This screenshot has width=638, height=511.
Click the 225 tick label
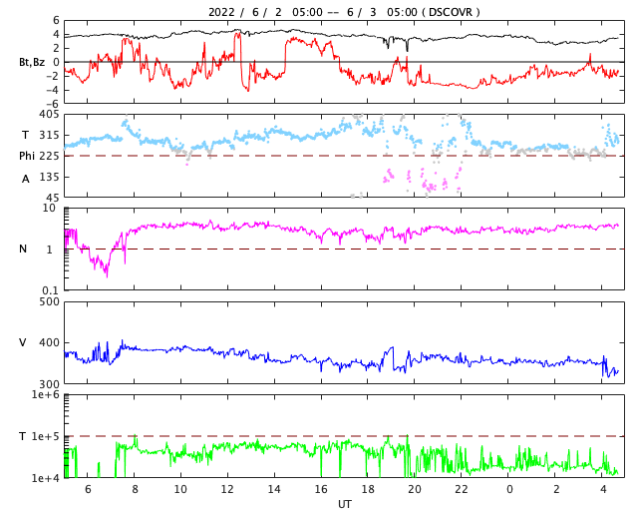coord(49,156)
